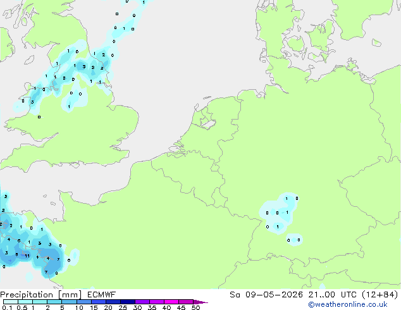
Task: Select the 25–30 mm navy swatch
Action: coord(128,302)
